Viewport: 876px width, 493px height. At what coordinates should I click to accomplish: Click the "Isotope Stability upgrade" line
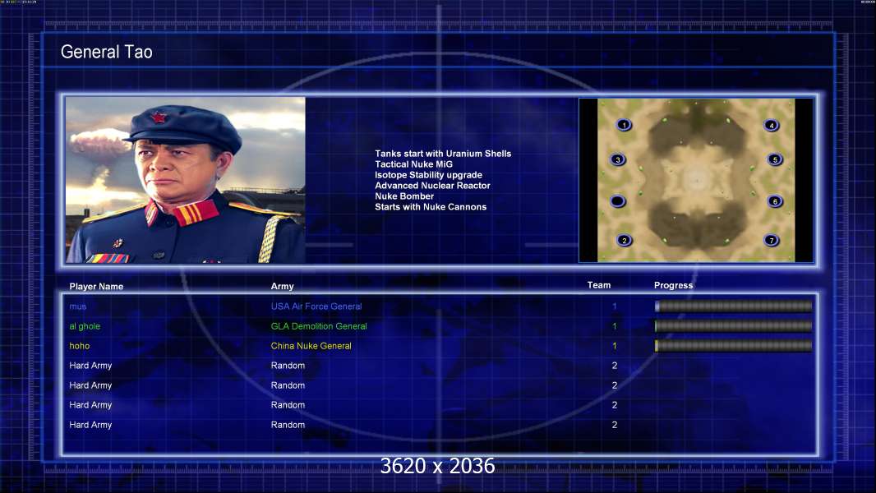tap(428, 175)
